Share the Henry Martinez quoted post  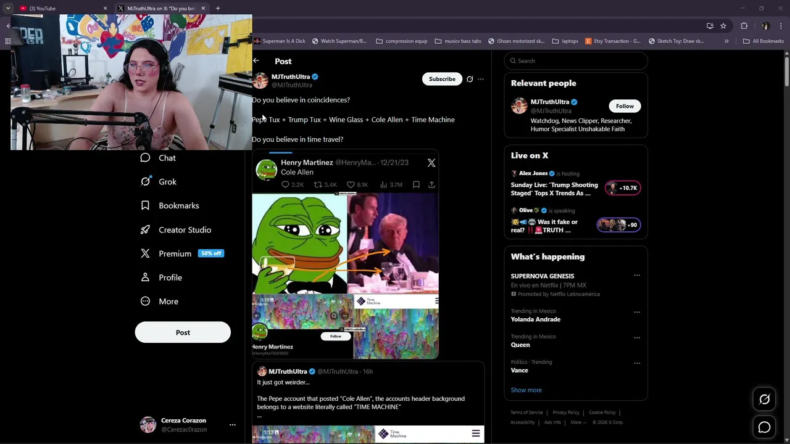(x=431, y=184)
